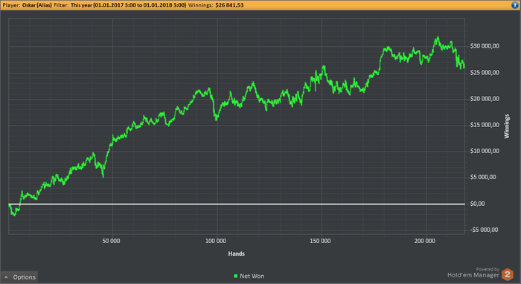Click the vertical Winnings axis title
Viewport: 521px width, 284px height.
click(x=507, y=126)
